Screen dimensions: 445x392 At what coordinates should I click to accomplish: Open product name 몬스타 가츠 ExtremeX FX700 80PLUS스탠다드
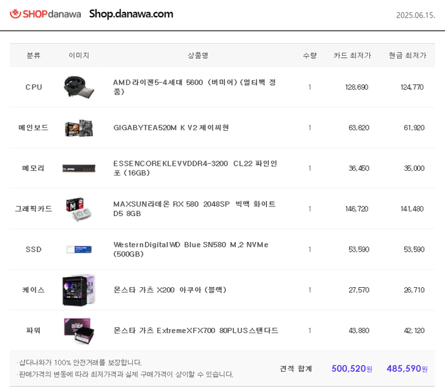click(x=196, y=330)
